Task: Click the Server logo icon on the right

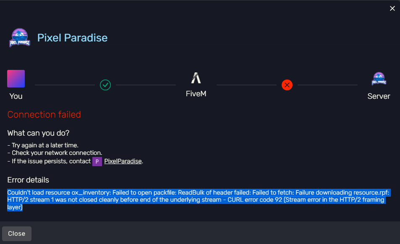Action: (379, 79)
